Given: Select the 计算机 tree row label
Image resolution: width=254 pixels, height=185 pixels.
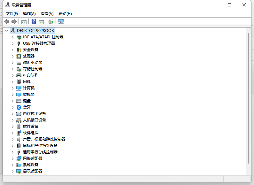Looking at the screenshot, I should (29, 88).
